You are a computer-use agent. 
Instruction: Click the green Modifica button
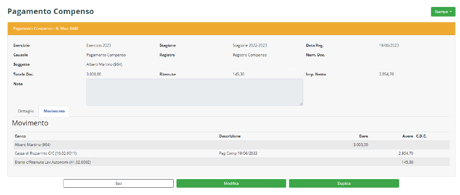(x=231, y=184)
